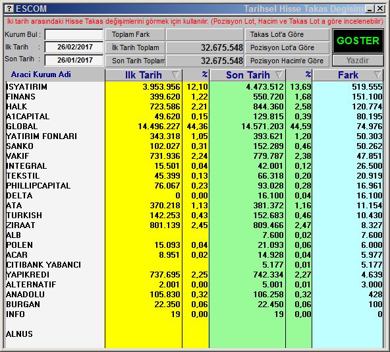This screenshot has height=352, width=390.
Task: Select Pozisyon Lot'a Göre option
Action: click(287, 47)
